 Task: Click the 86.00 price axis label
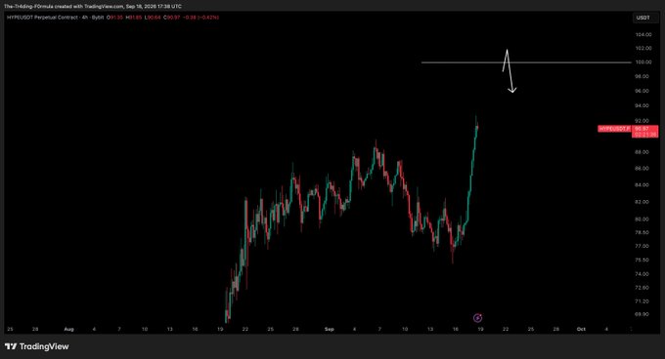[x=643, y=169]
